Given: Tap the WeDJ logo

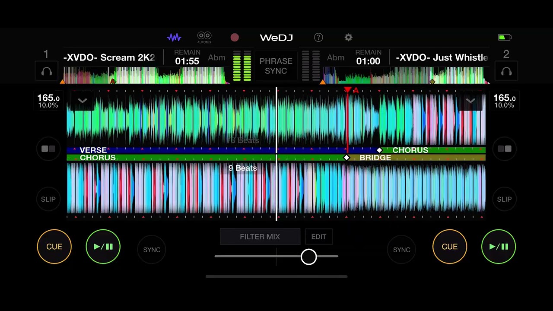Looking at the screenshot, I should 276,38.
